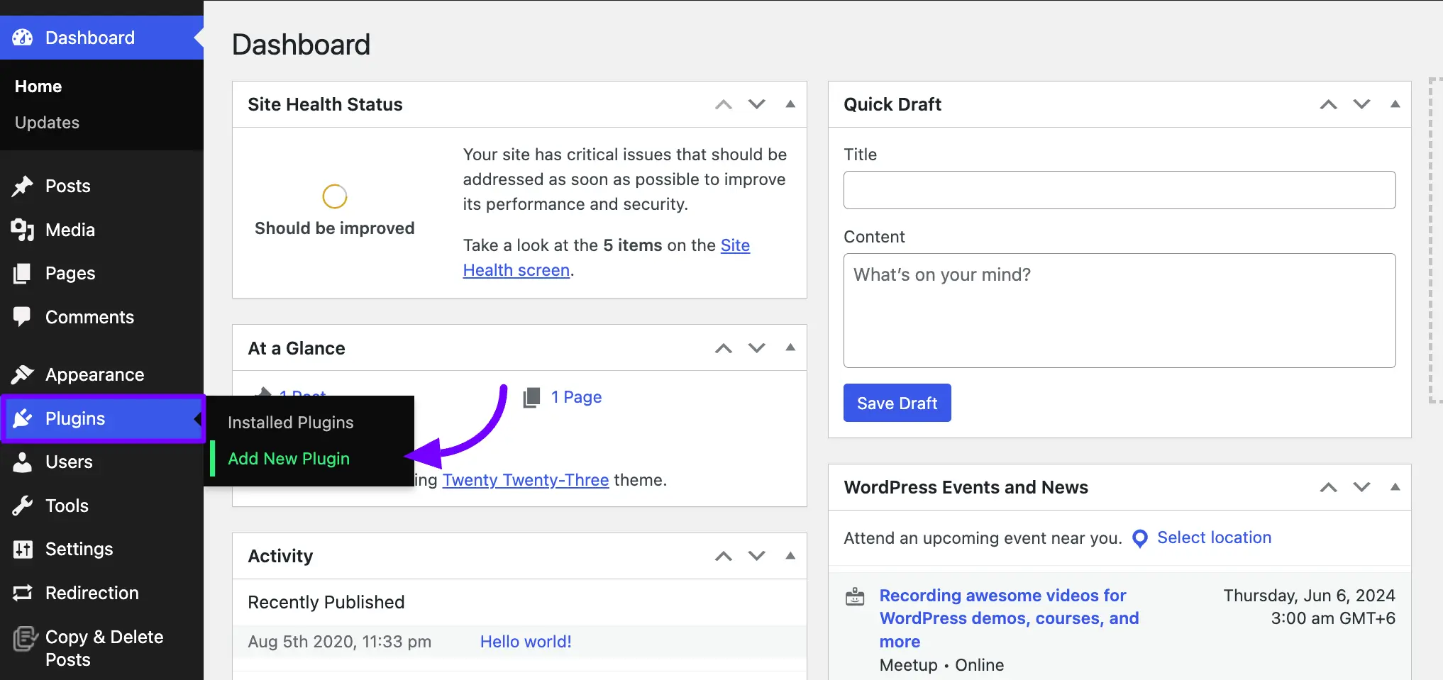1443x680 pixels.
Task: Click the location pin icon beside Select location
Action: tap(1140, 539)
